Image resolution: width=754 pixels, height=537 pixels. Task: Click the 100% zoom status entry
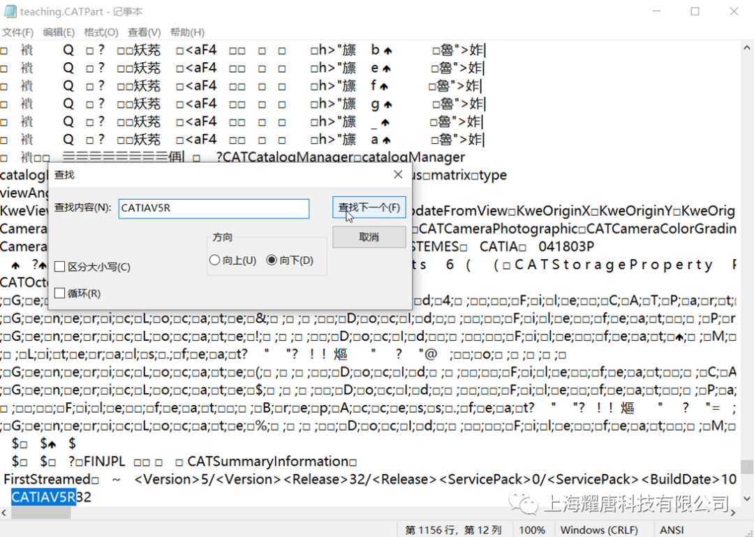point(532,530)
